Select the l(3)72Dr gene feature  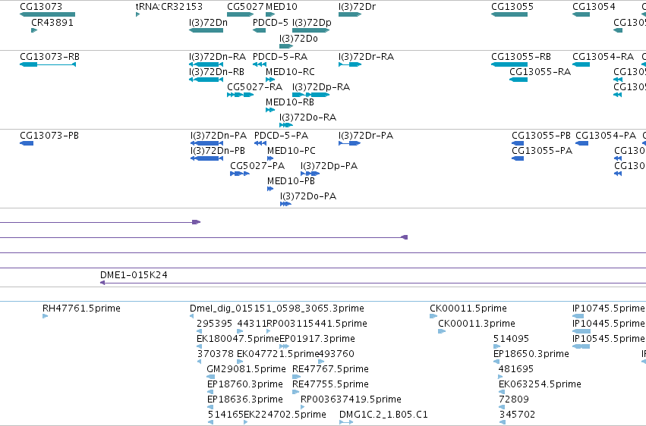[x=350, y=15]
